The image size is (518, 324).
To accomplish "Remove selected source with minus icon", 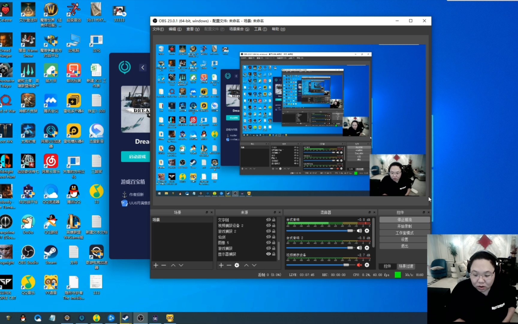I will (229, 265).
